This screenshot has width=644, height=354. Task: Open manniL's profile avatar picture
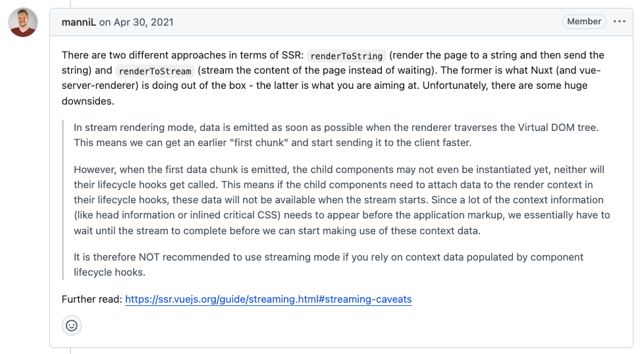pos(23,22)
